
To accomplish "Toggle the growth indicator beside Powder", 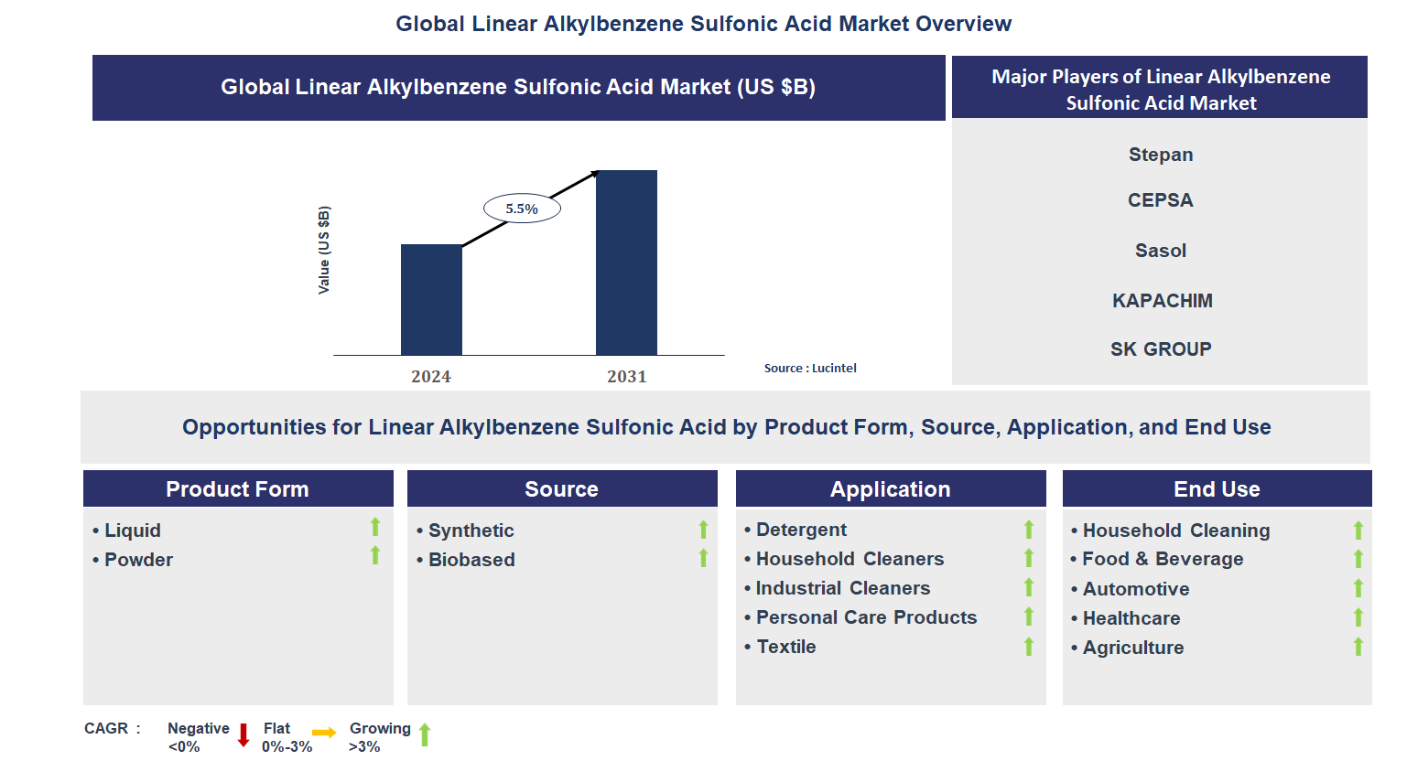I will pos(377,559).
